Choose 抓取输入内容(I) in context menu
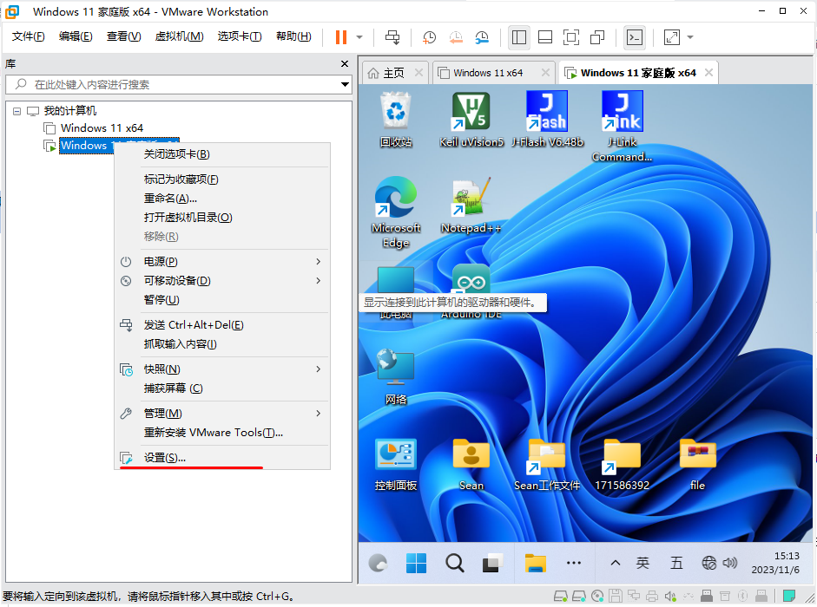 pyautogui.click(x=222, y=344)
